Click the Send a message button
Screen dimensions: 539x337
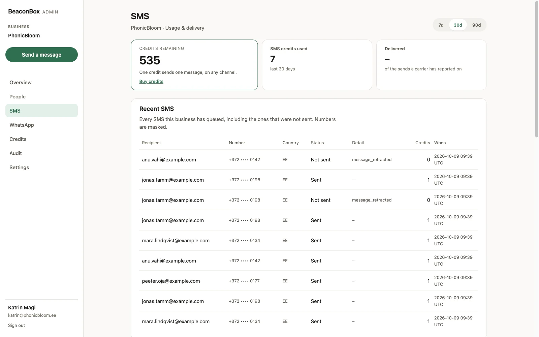(41, 55)
